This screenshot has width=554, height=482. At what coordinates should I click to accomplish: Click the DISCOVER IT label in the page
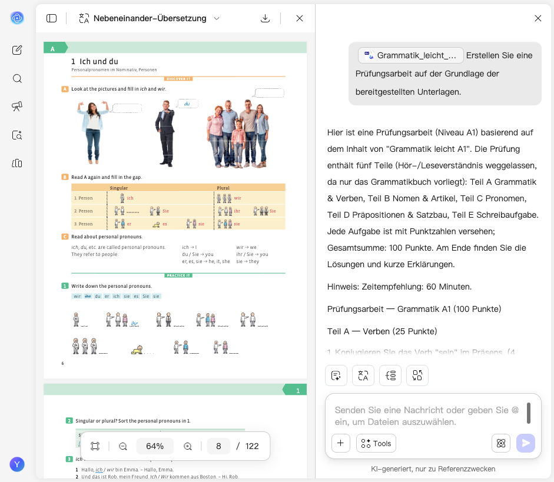click(178, 79)
